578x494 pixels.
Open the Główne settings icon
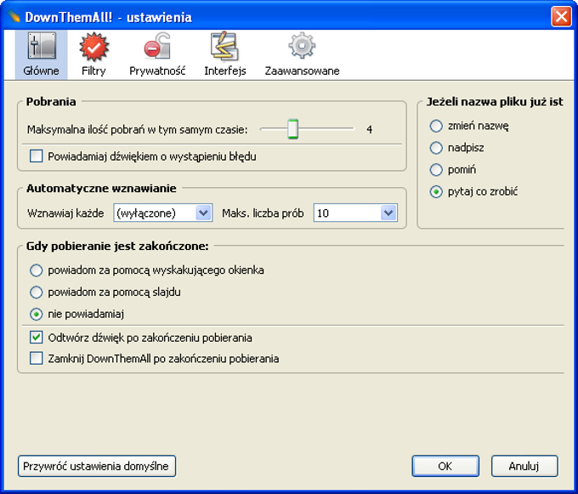[42, 46]
